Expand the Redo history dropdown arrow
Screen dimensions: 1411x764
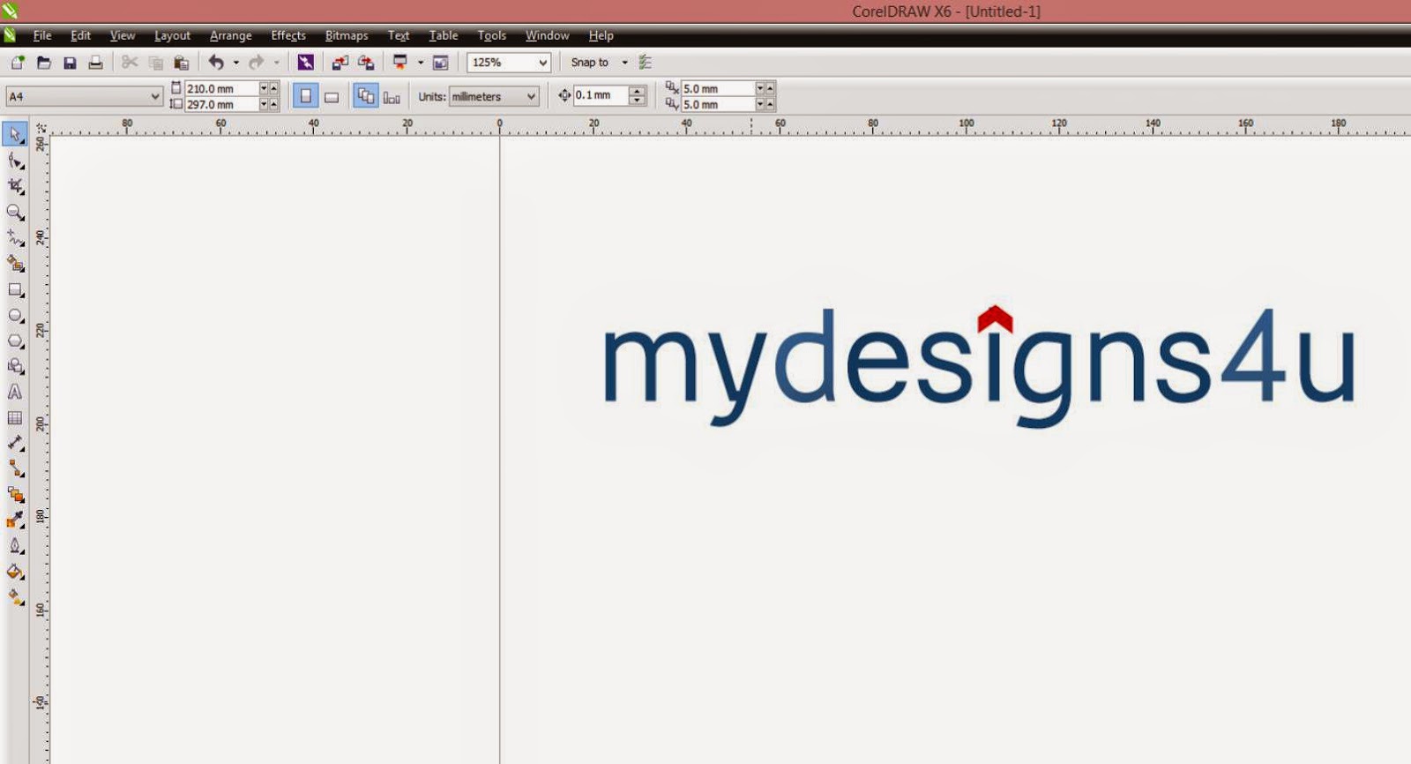click(276, 62)
